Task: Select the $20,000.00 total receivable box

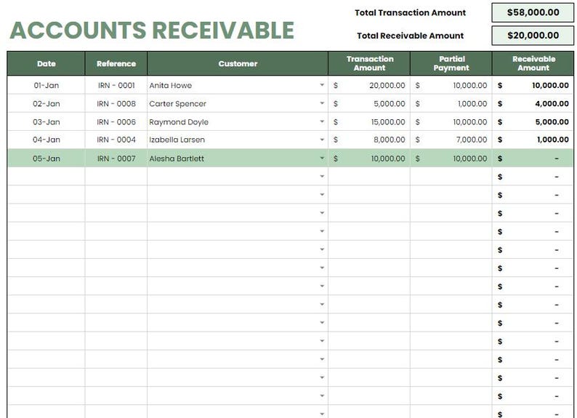Action: tap(533, 36)
